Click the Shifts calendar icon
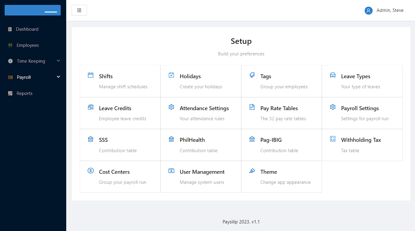The width and height of the screenshot is (415, 231). pyautogui.click(x=91, y=75)
